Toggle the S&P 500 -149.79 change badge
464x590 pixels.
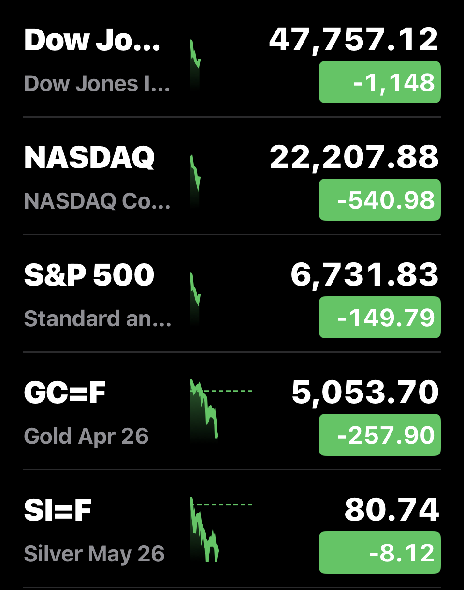click(x=379, y=318)
